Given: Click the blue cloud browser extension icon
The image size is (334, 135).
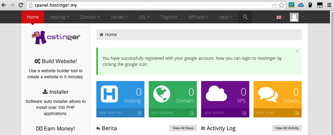Looking at the screenshot, I should (301, 5).
